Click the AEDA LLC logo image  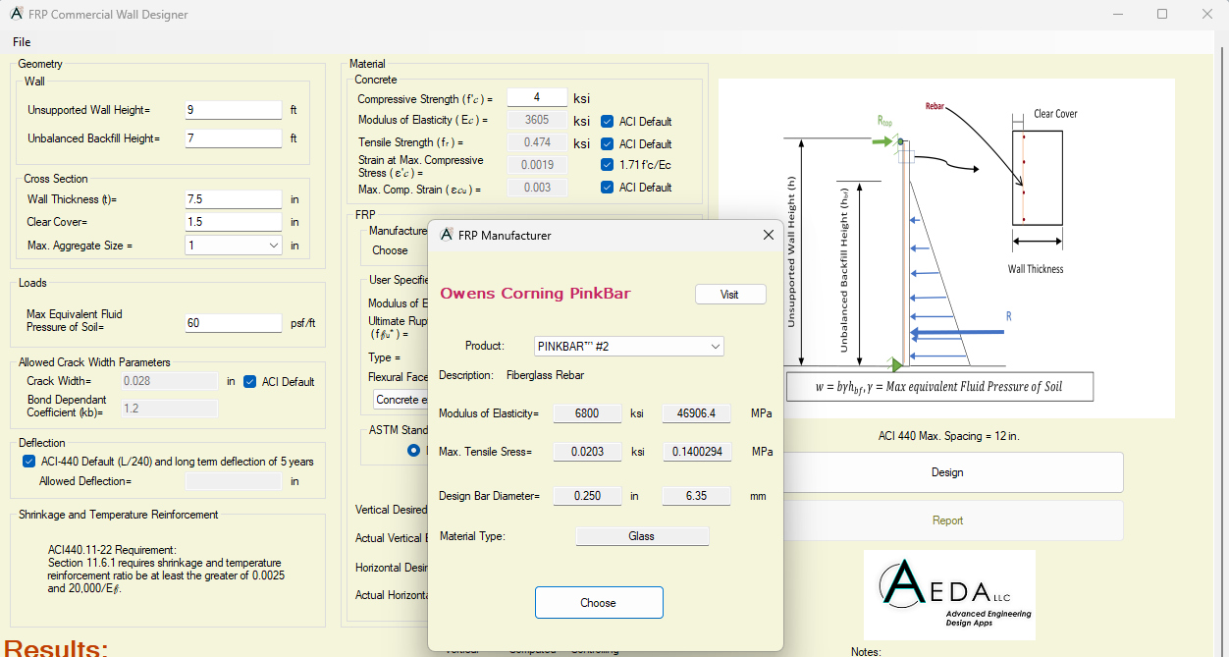(949, 595)
